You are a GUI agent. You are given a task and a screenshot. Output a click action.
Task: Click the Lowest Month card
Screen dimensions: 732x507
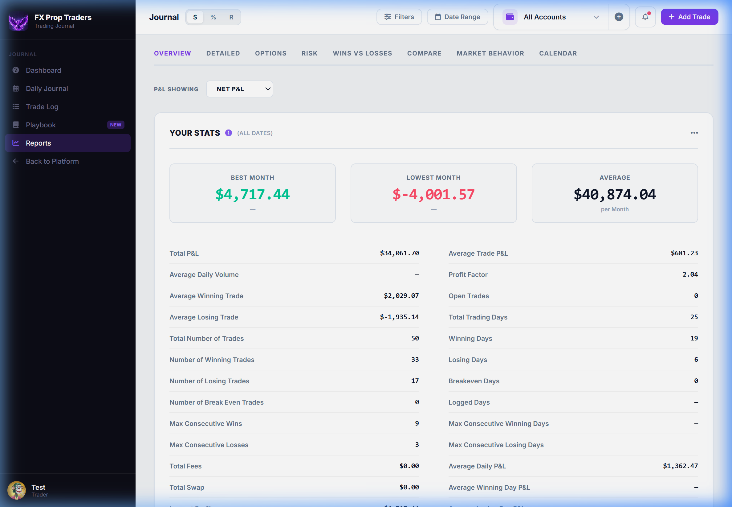[x=433, y=193]
